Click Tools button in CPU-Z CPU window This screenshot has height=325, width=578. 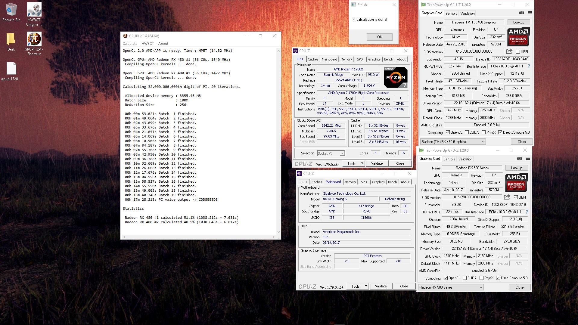coord(351,163)
